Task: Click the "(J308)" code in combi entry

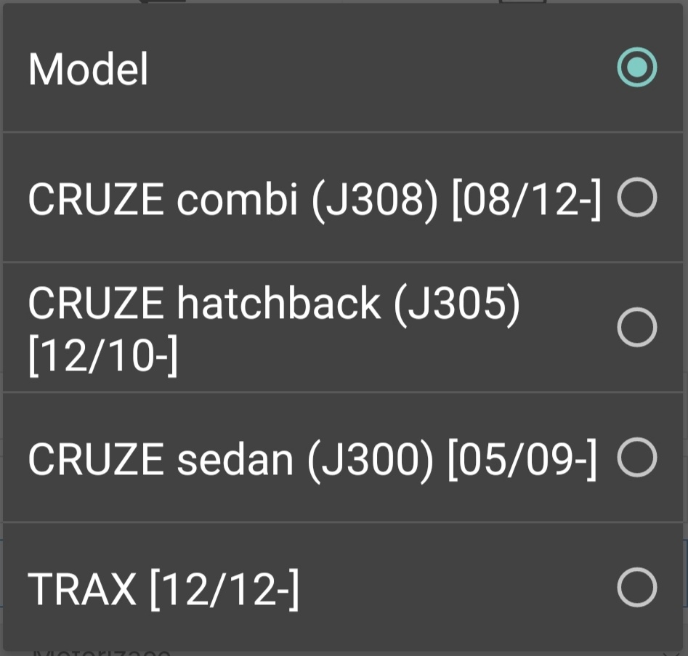Action: (375, 199)
